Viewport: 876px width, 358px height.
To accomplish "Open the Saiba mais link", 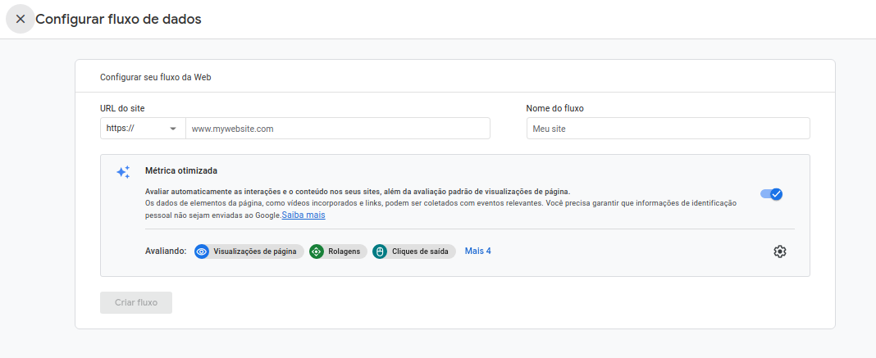I will [x=303, y=215].
